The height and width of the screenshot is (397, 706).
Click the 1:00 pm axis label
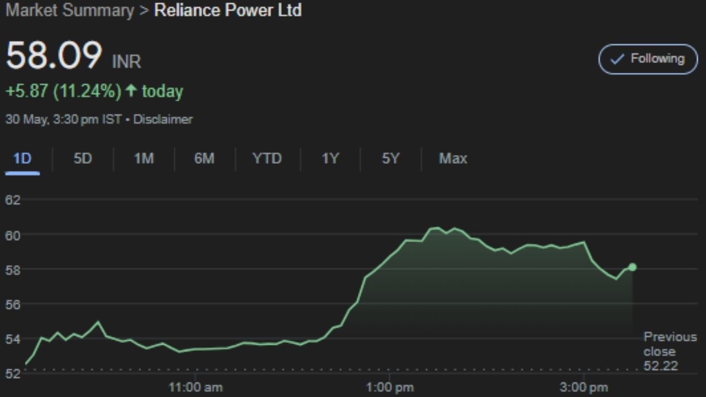(x=389, y=388)
